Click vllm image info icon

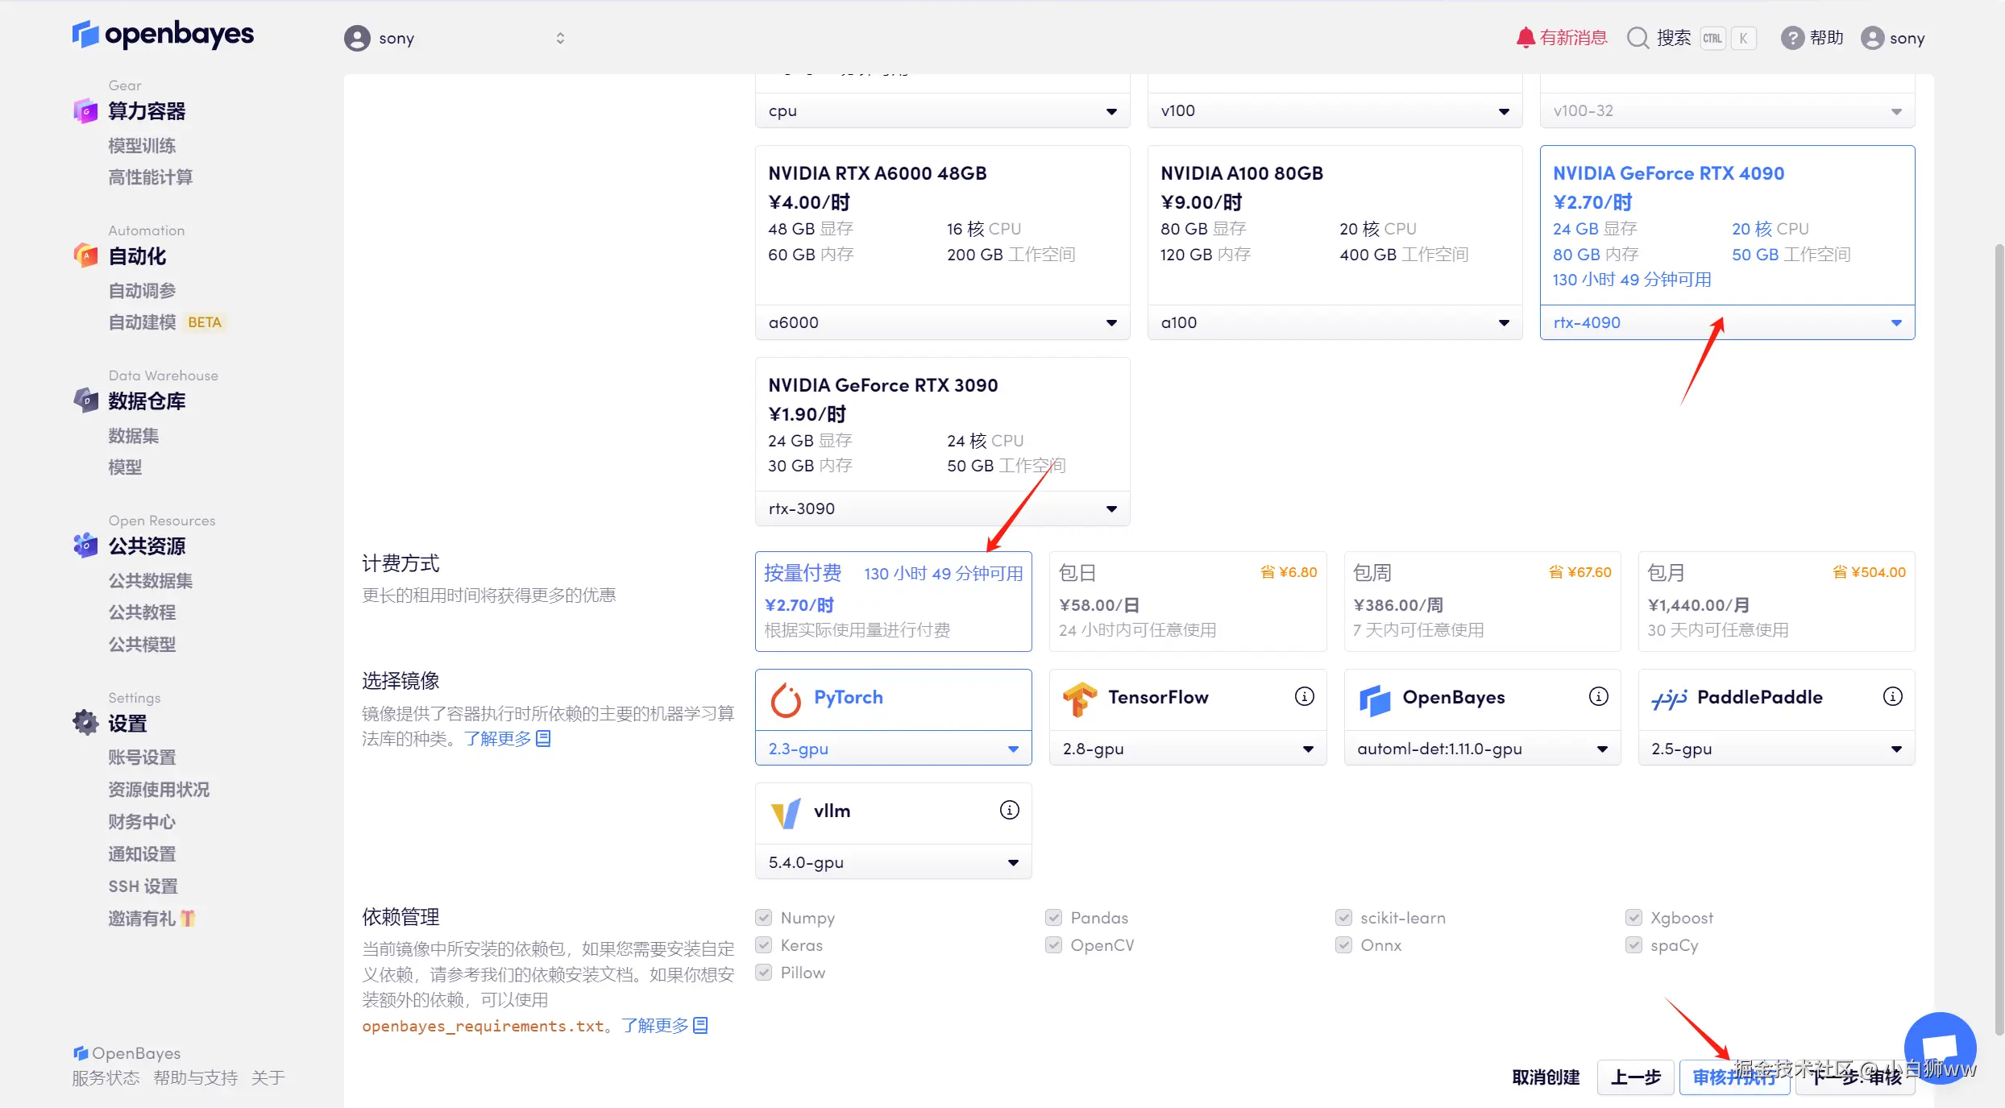click(1009, 810)
